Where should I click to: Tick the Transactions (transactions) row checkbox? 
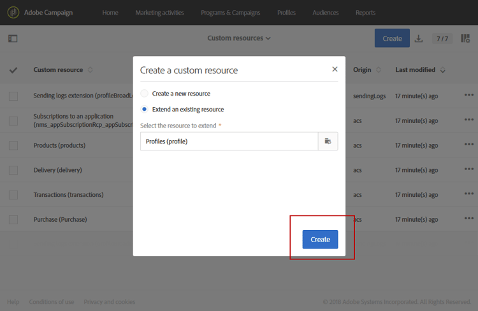coord(13,195)
